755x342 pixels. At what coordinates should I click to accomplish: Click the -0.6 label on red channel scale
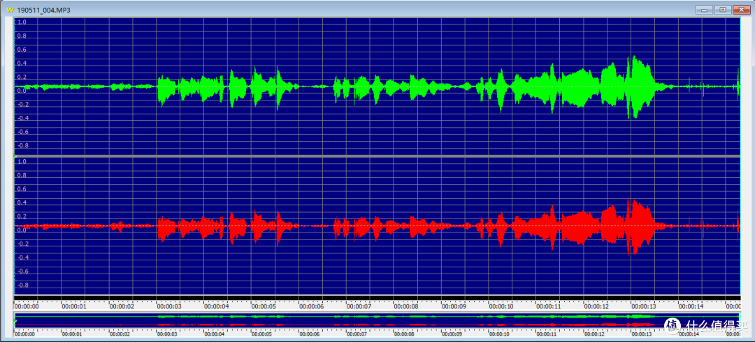pyautogui.click(x=22, y=272)
